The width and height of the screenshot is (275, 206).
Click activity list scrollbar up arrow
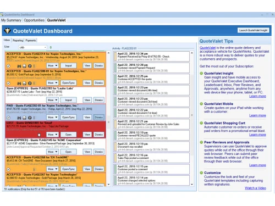point(192,53)
